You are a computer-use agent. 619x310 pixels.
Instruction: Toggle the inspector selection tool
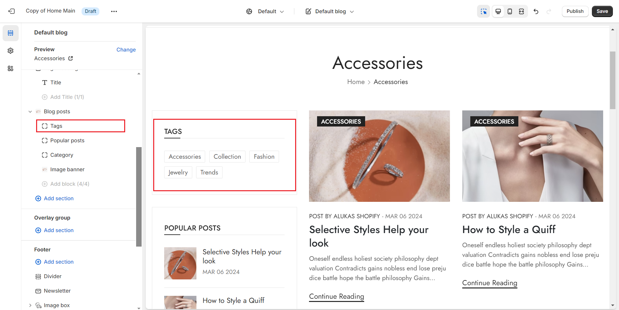point(483,11)
